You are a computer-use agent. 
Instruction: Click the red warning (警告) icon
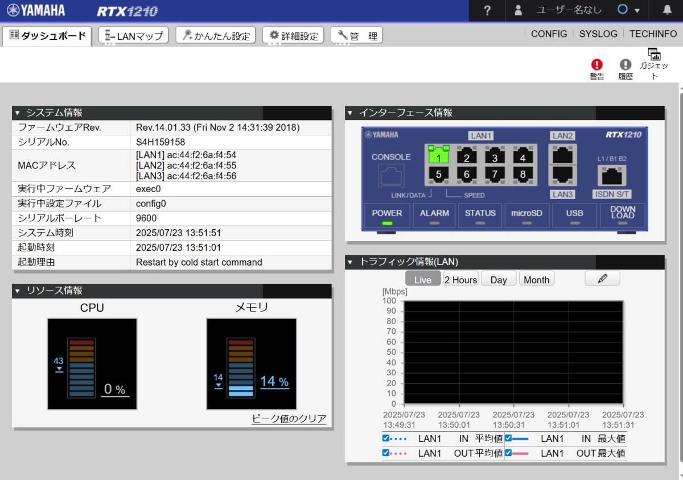click(x=596, y=65)
